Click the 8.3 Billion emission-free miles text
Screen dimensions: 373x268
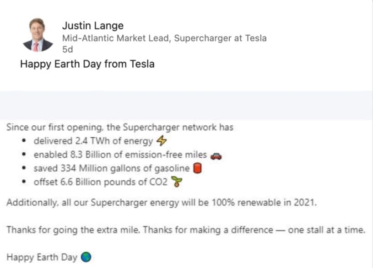coord(120,155)
